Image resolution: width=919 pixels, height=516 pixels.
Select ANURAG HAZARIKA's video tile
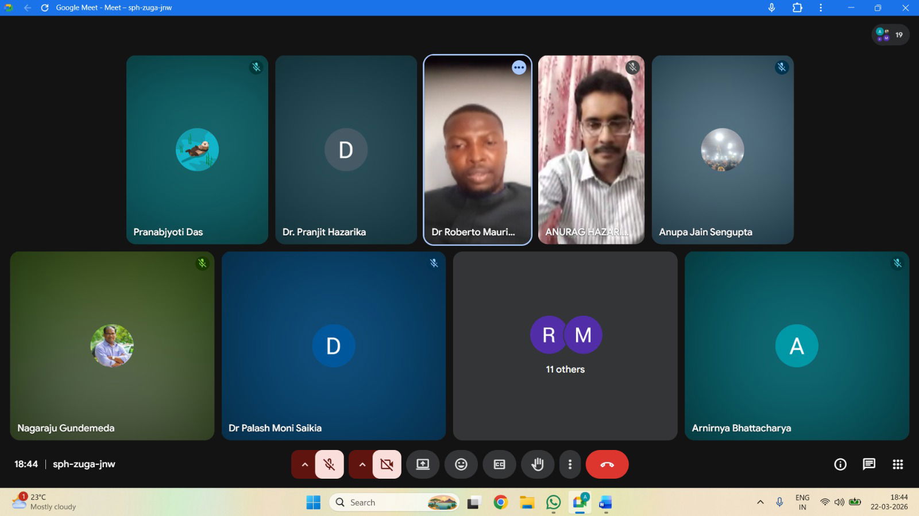pos(591,149)
